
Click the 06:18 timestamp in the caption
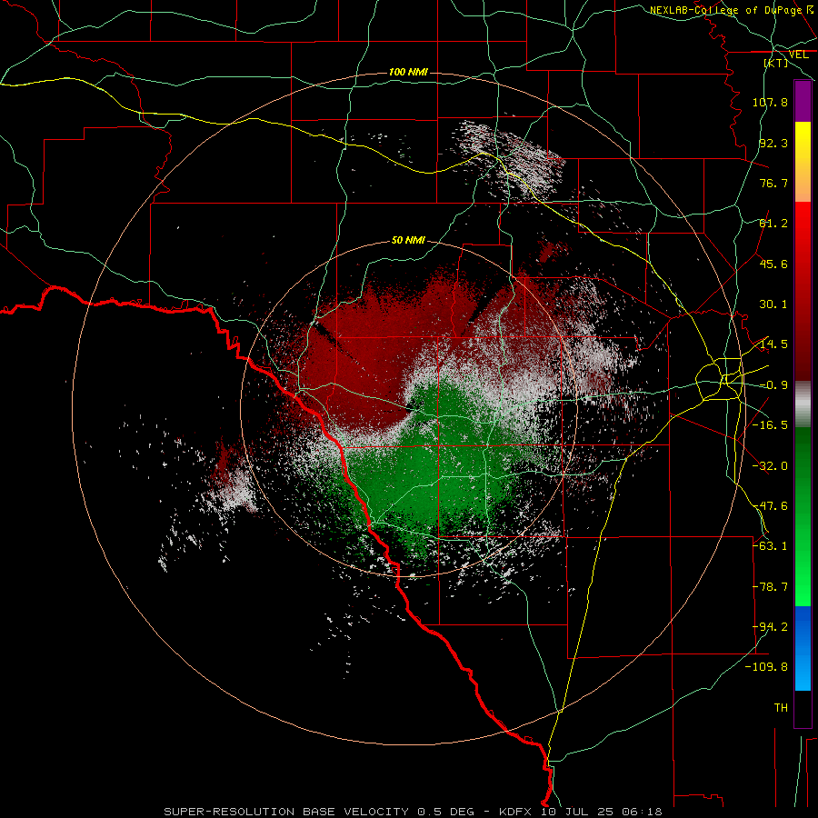click(643, 812)
